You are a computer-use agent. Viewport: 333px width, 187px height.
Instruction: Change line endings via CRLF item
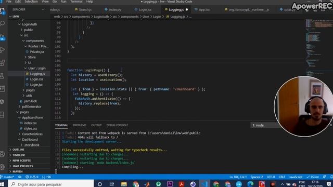coord(282,177)
